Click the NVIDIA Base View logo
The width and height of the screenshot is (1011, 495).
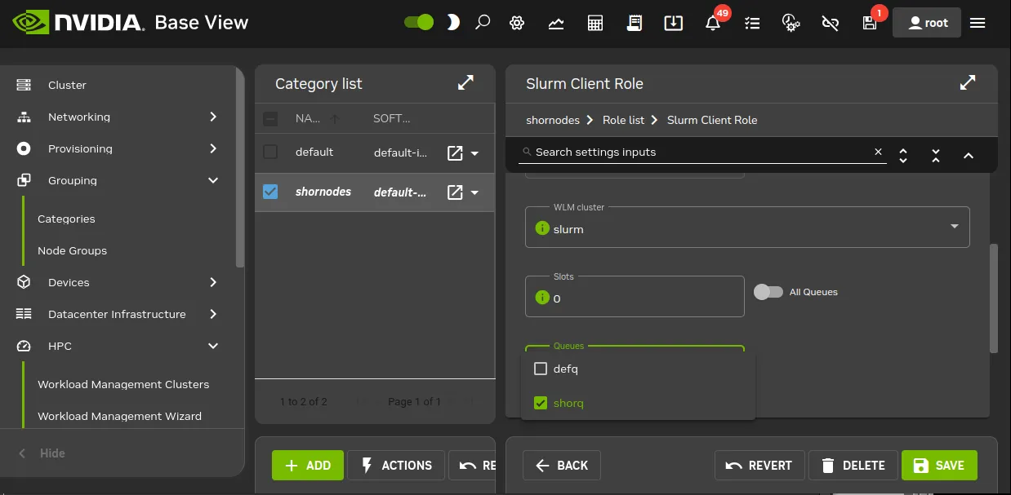click(131, 22)
